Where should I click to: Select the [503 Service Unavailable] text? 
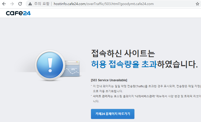(109, 80)
